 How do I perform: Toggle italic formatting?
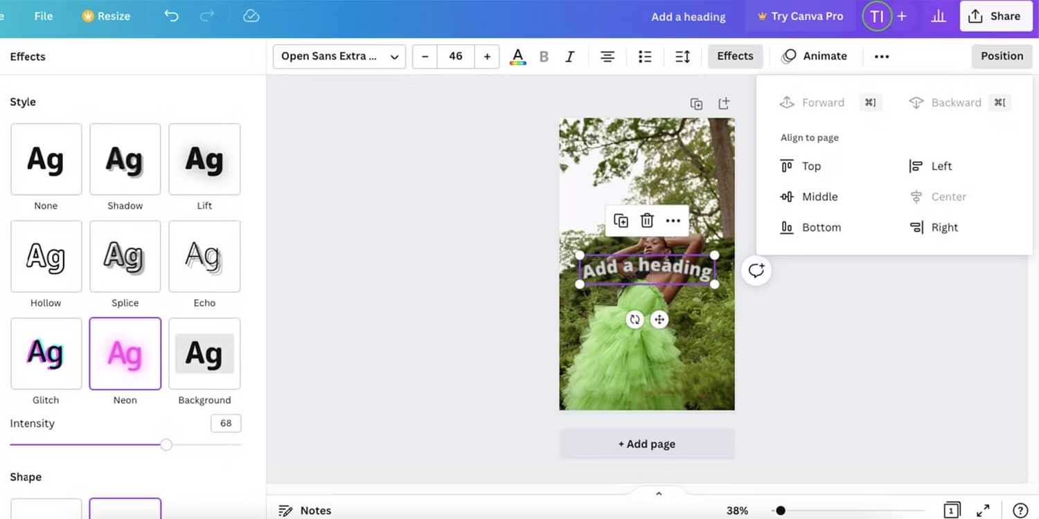pos(569,56)
